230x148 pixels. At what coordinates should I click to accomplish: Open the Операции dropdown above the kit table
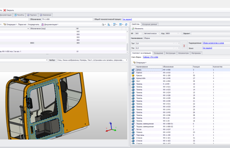(139, 63)
